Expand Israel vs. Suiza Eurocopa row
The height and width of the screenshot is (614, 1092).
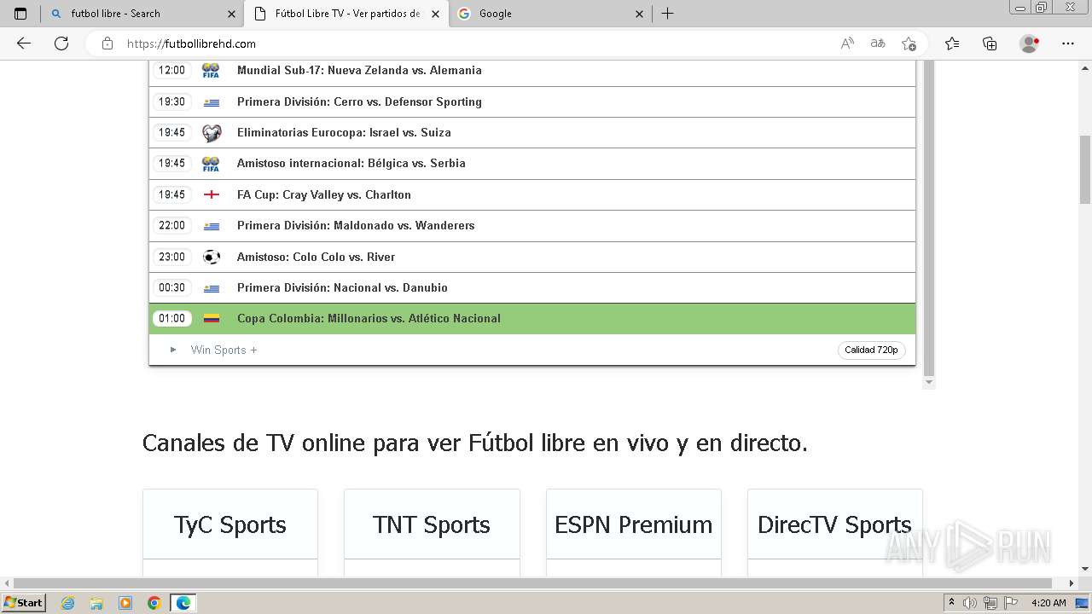coord(532,133)
